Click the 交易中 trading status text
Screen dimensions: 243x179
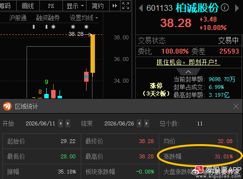coord(228,40)
